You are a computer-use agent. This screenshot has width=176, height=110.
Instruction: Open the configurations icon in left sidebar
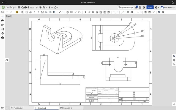pyautogui.click(x=2, y=29)
